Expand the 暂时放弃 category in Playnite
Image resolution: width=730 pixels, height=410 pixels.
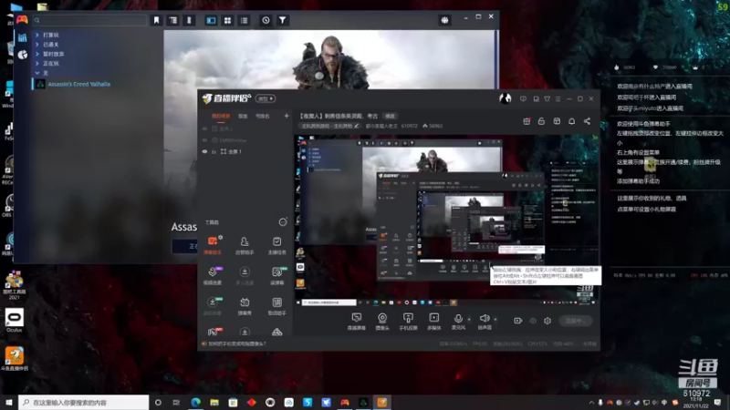tap(37, 54)
